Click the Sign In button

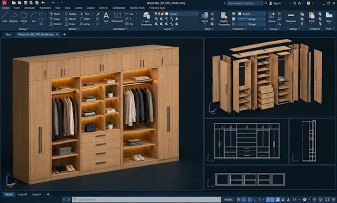click(x=275, y=3)
